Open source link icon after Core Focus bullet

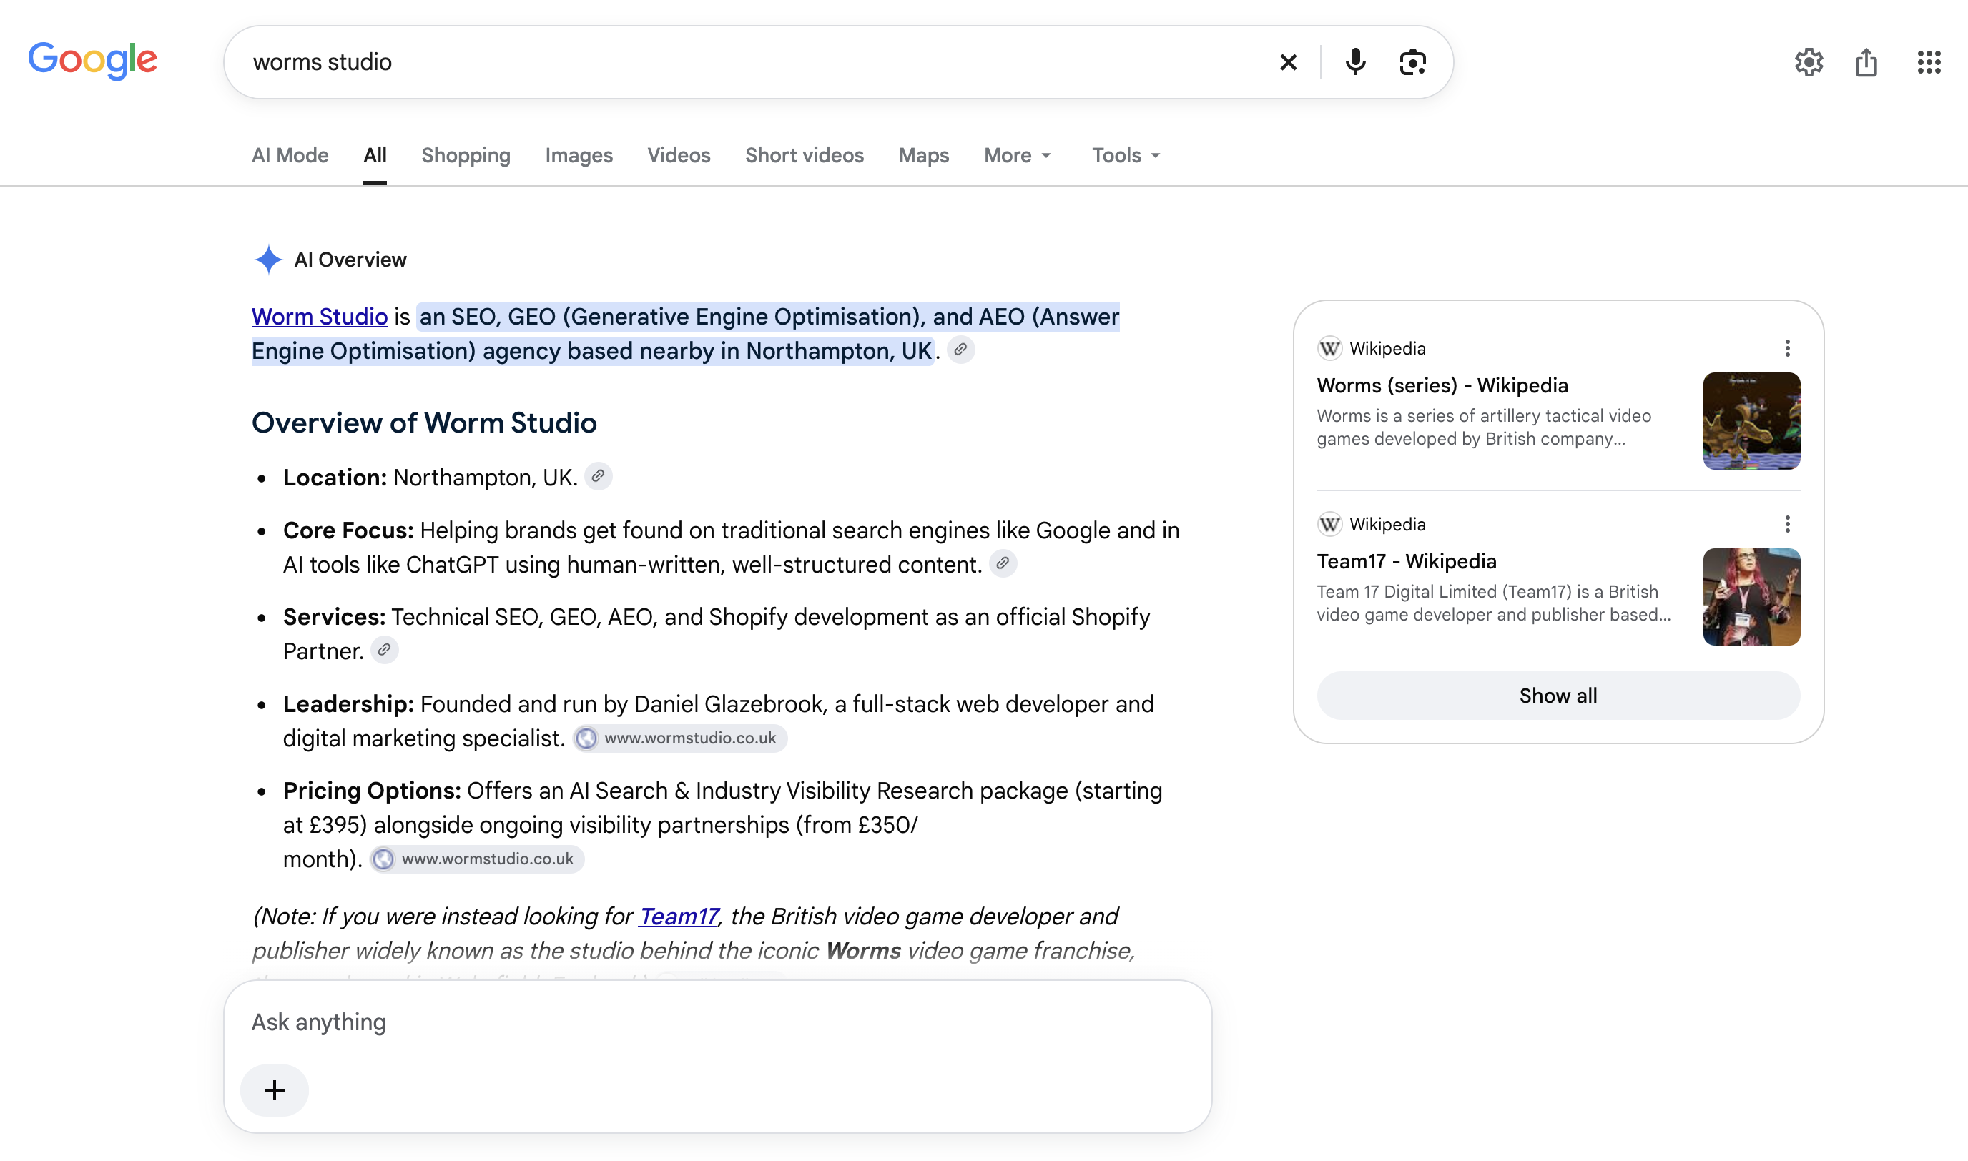click(1003, 563)
